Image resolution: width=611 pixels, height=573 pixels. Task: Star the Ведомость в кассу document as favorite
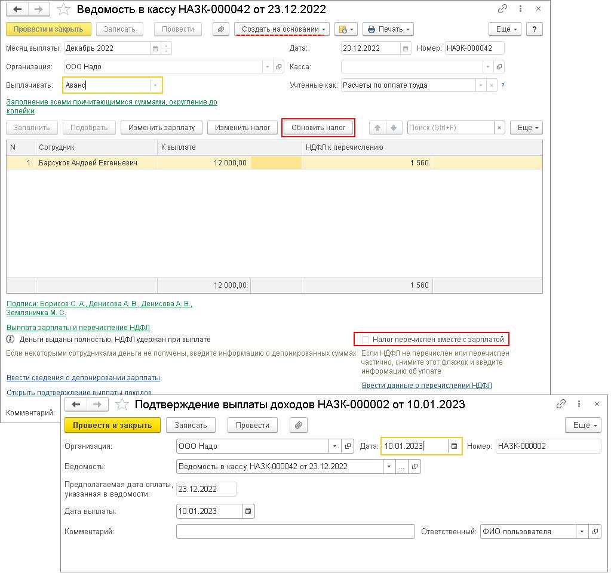point(63,9)
